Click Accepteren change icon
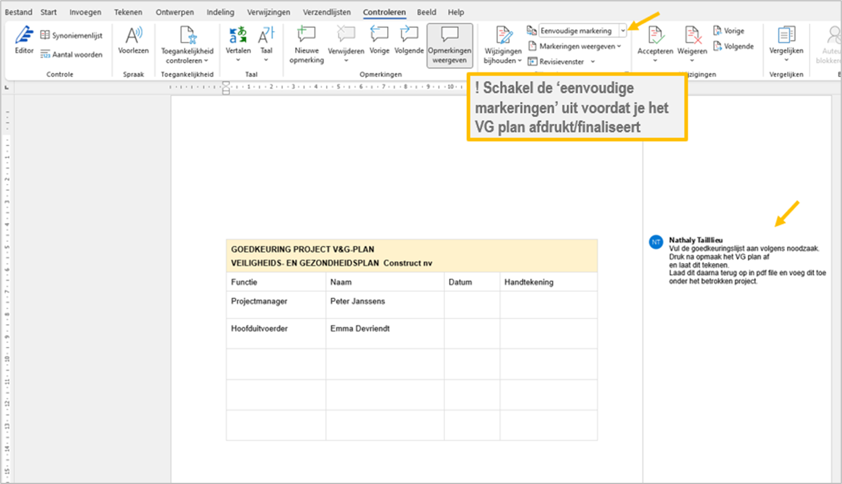 (x=655, y=35)
